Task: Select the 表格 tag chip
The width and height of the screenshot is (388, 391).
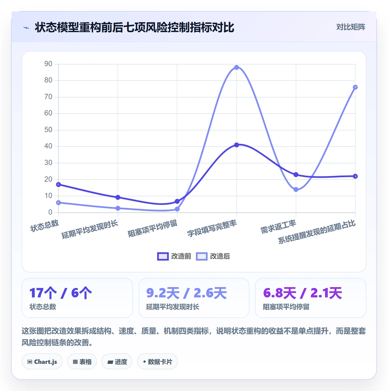Action: pyautogui.click(x=82, y=361)
